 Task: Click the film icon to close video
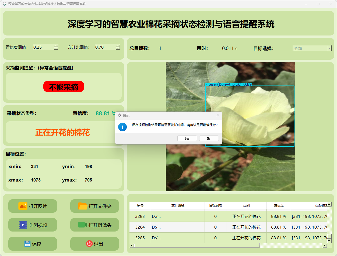[x=23, y=225]
